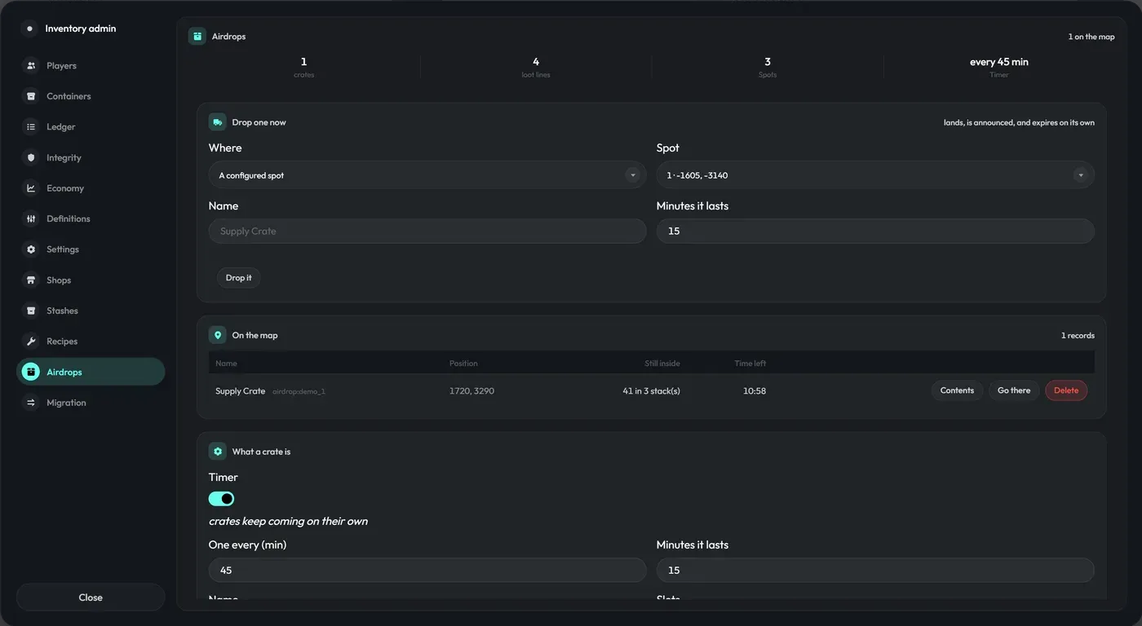Open the Where dropdown
The image size is (1142, 626).
427,175
